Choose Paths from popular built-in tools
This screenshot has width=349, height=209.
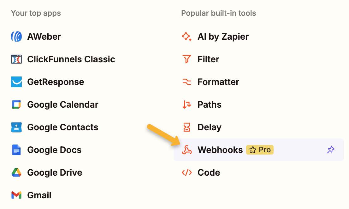(209, 104)
